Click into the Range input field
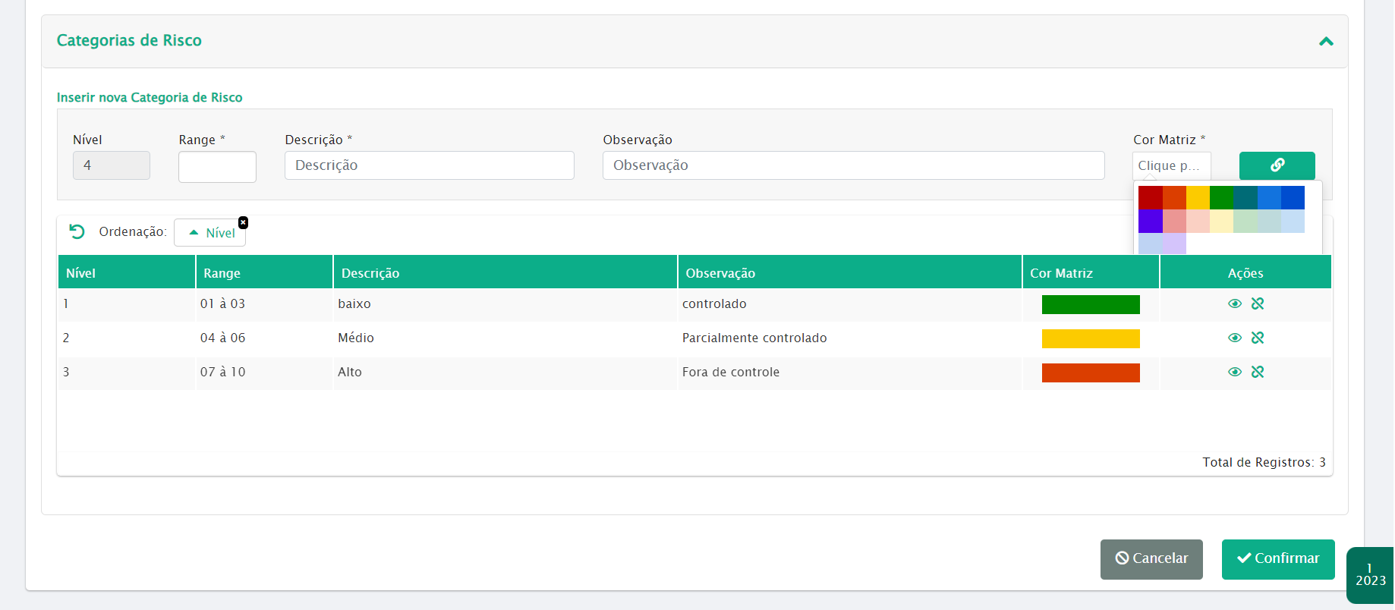 click(217, 167)
